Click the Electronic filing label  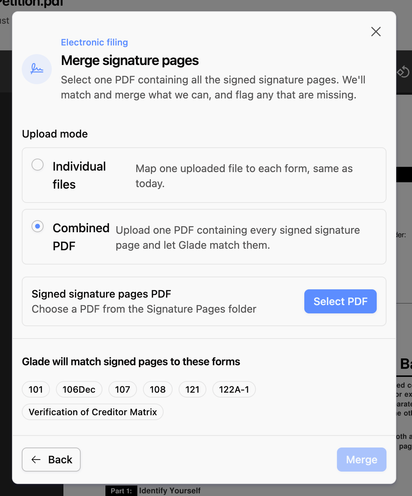tap(95, 42)
